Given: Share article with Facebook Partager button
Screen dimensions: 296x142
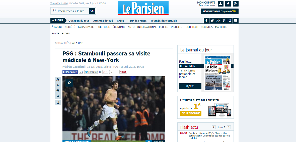Looking at the screenshot, I should [70, 72].
